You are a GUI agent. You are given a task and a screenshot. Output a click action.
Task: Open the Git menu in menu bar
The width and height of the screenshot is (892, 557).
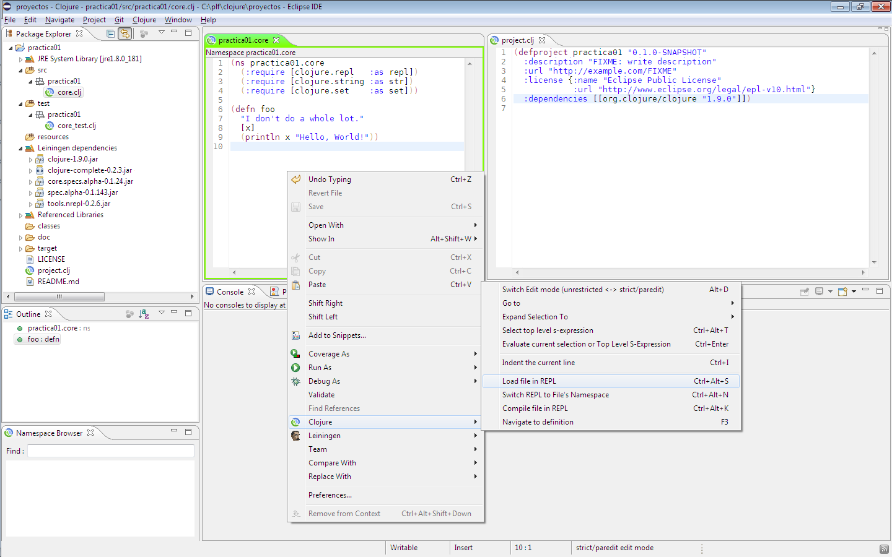pos(119,20)
